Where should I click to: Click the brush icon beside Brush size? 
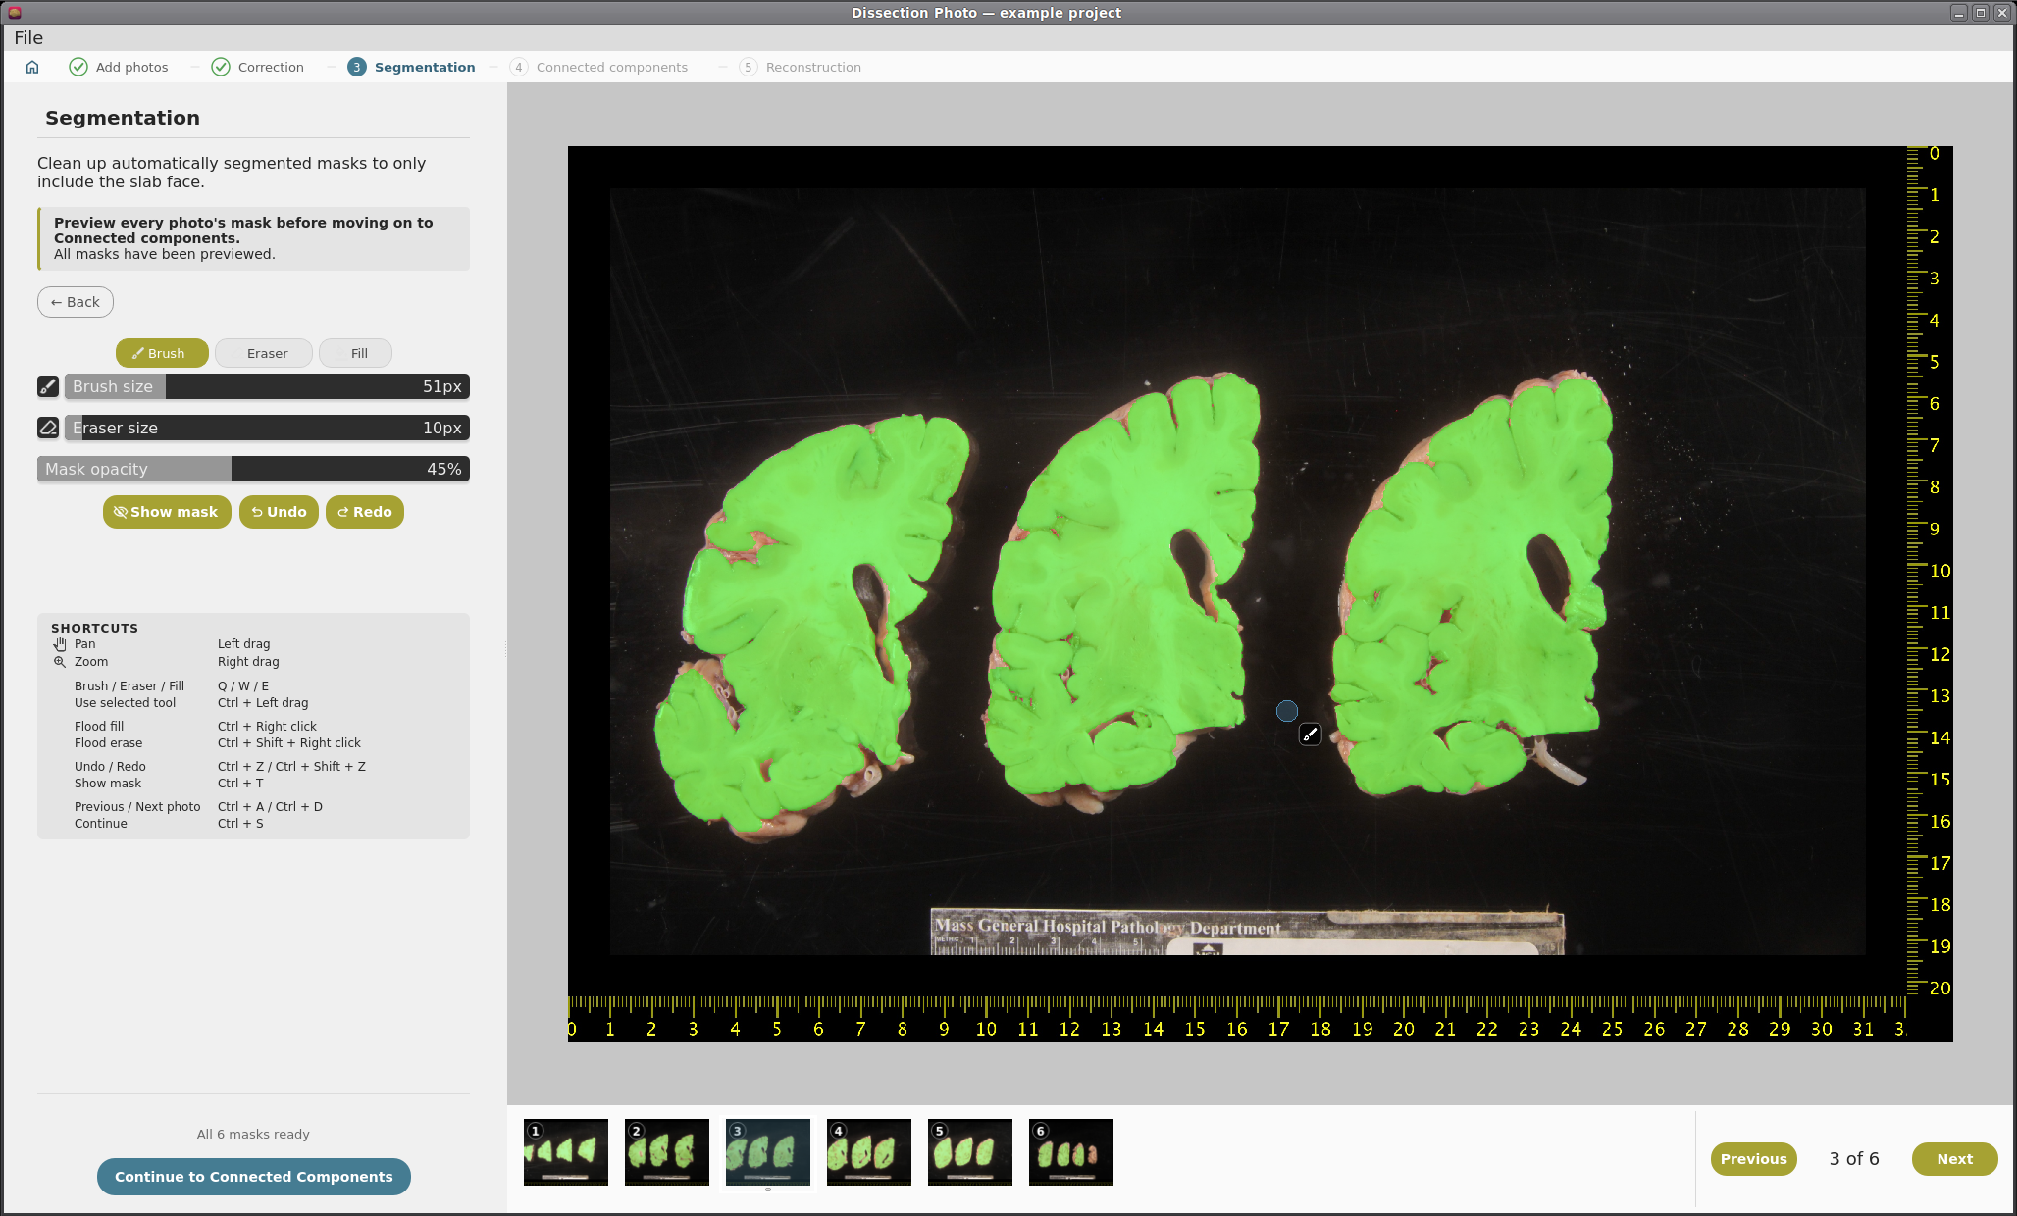tap(48, 386)
